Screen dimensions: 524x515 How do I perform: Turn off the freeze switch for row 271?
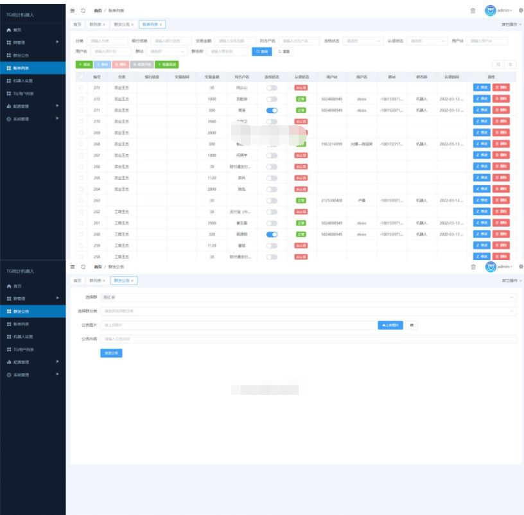point(272,110)
